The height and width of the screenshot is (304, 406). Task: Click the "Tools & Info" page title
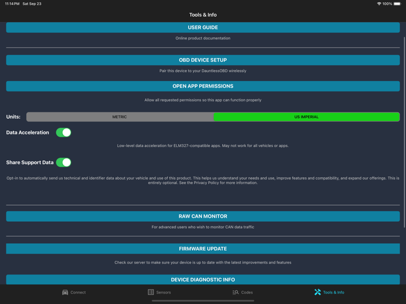[x=203, y=14]
